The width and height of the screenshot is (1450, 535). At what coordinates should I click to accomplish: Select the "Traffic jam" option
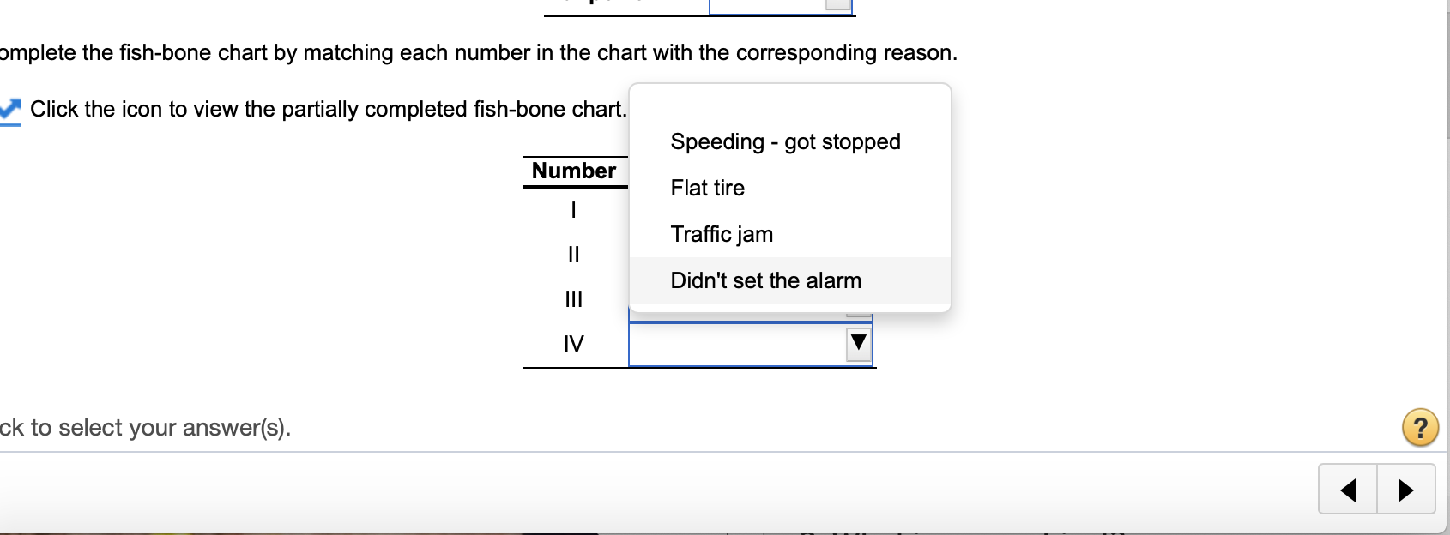[x=722, y=234]
